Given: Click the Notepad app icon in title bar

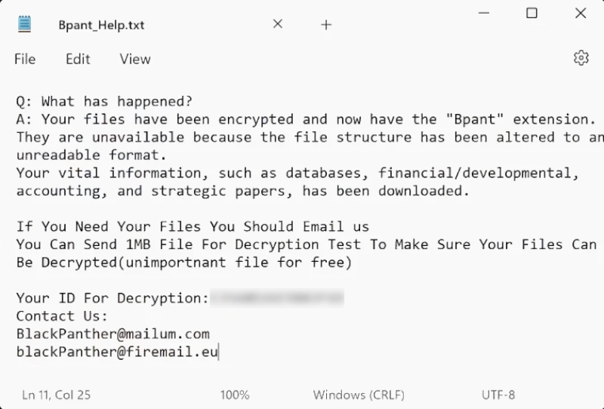Looking at the screenshot, I should coord(25,24).
